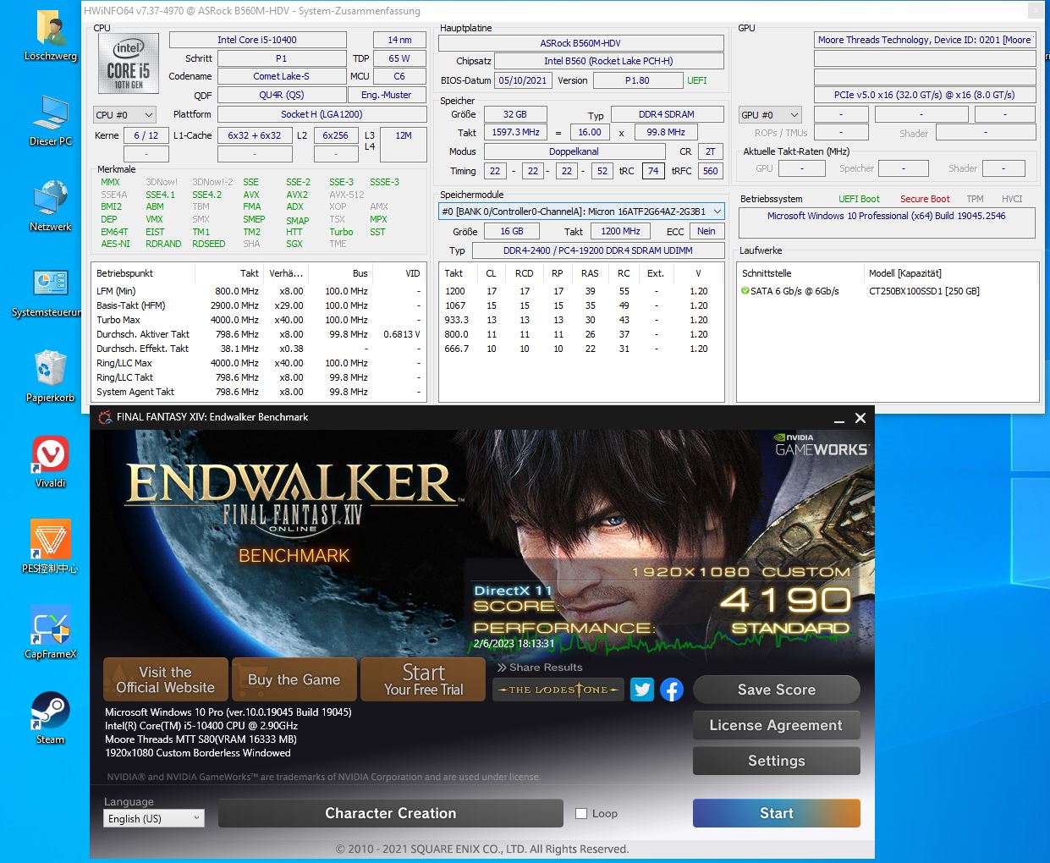Toggle the Loop checkbox
The width and height of the screenshot is (1050, 863).
click(581, 813)
